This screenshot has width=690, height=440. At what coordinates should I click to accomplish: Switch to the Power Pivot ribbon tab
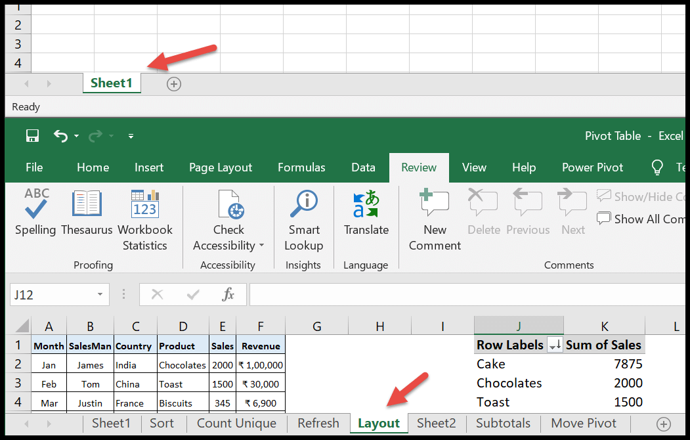click(x=592, y=167)
